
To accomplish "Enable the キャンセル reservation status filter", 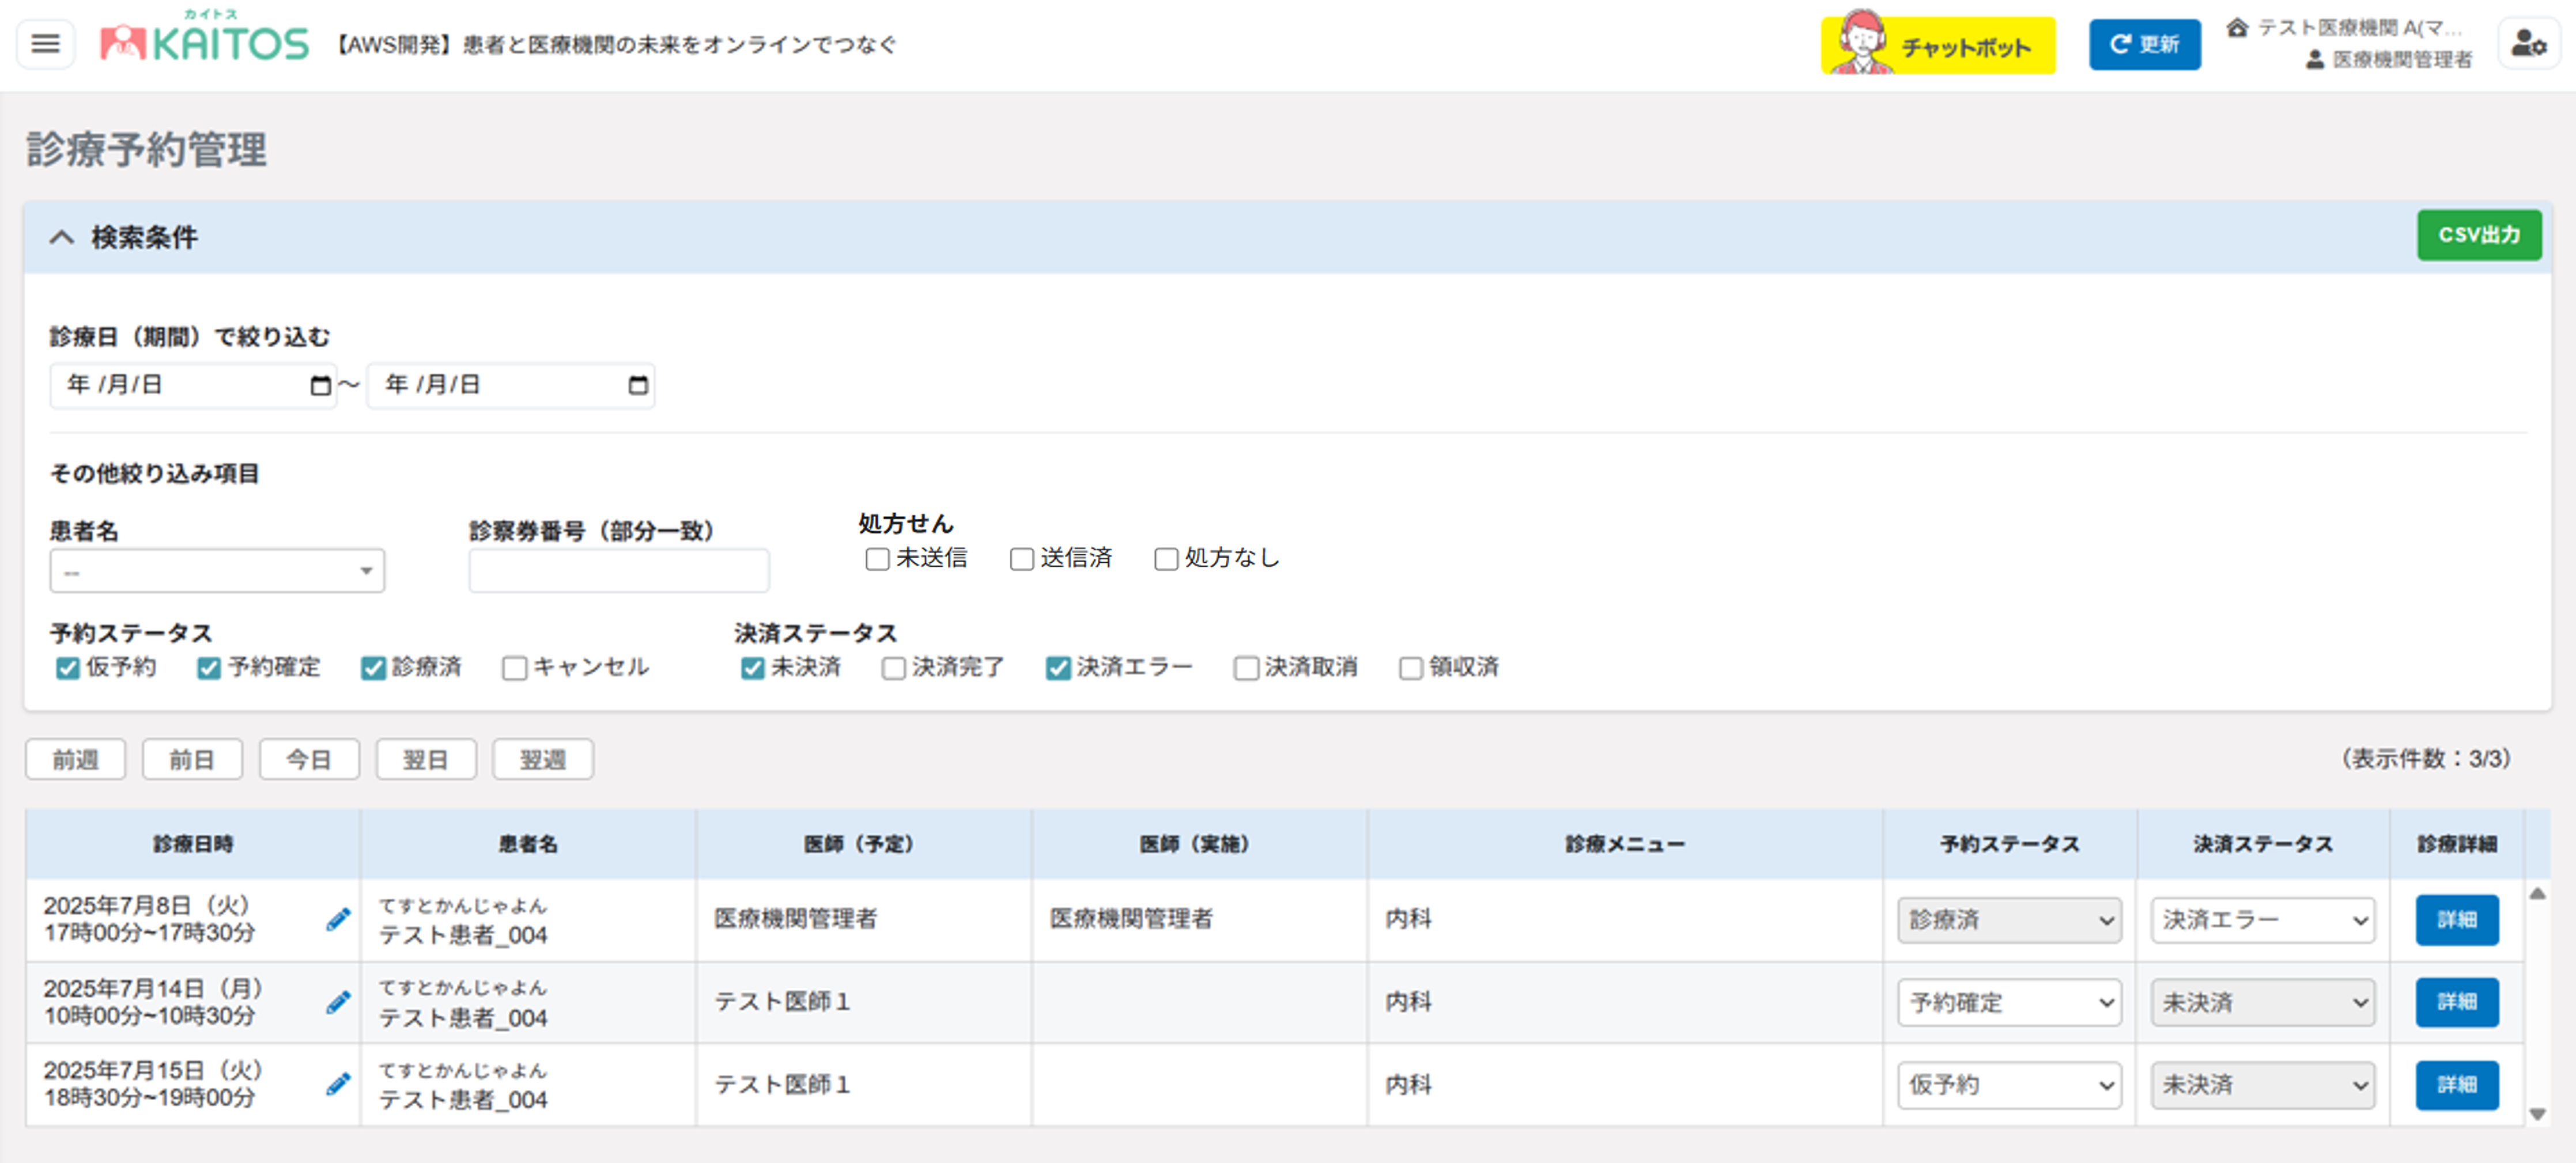I will point(514,668).
